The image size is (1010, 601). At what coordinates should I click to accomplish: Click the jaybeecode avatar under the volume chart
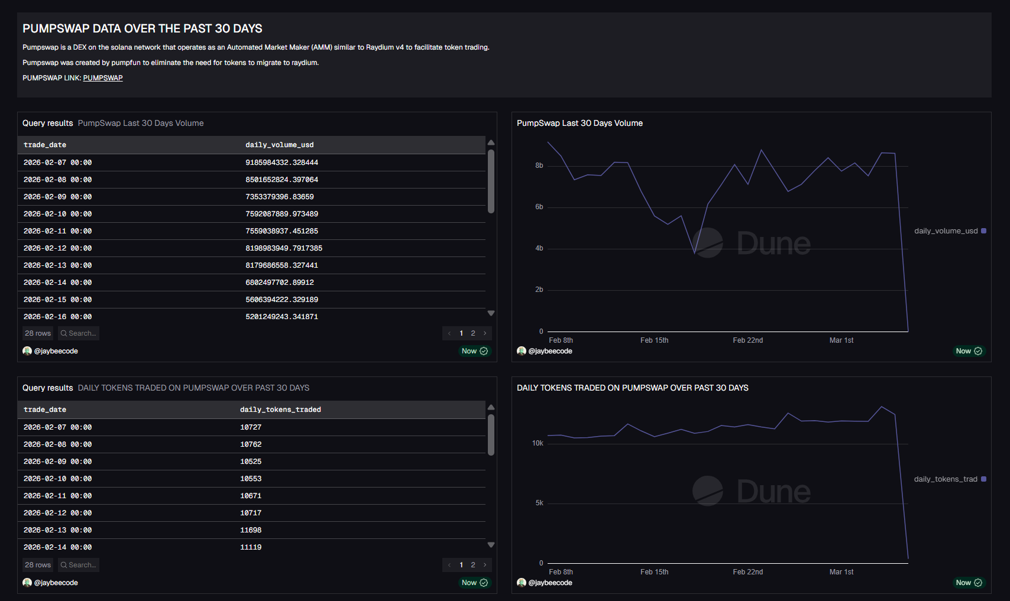(522, 351)
